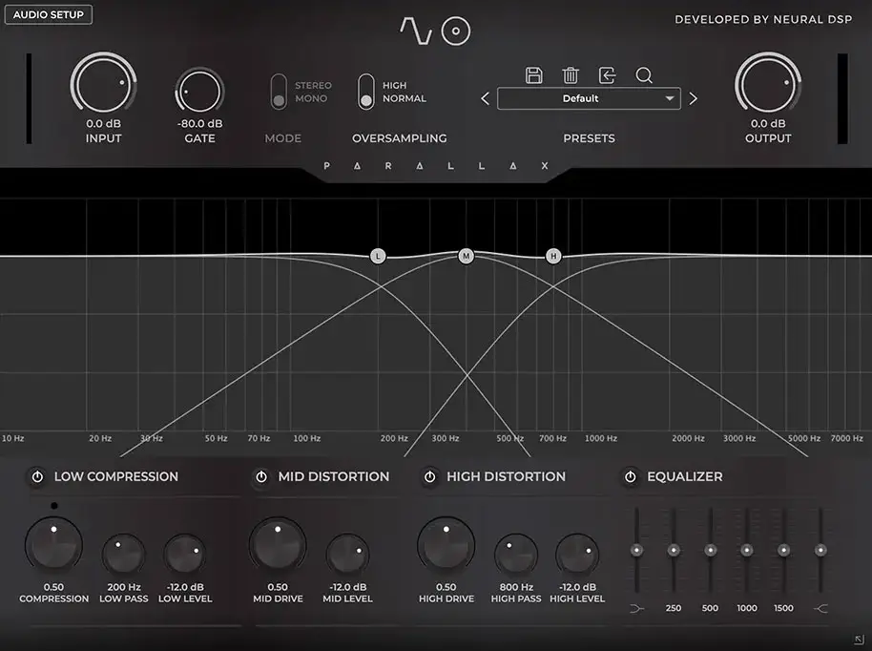This screenshot has height=651, width=872.
Task: Click the sine wave logo icon
Action: tap(416, 31)
